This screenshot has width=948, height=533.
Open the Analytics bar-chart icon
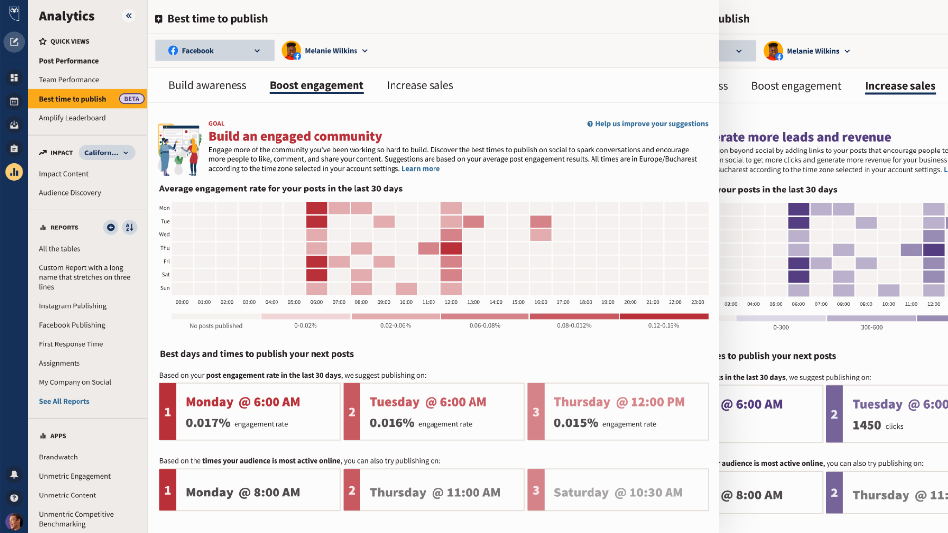[14, 172]
